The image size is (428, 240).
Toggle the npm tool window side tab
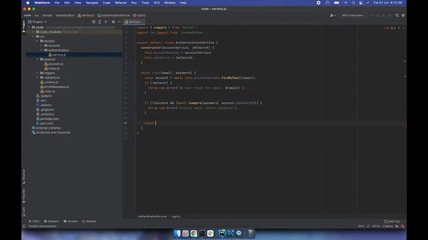(24, 212)
